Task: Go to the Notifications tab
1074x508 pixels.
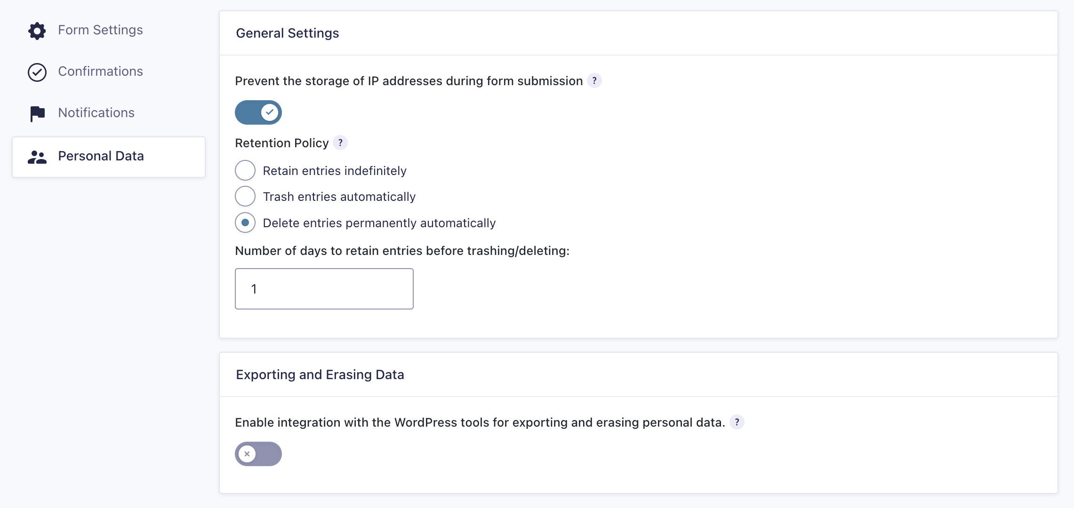Action: (x=96, y=113)
